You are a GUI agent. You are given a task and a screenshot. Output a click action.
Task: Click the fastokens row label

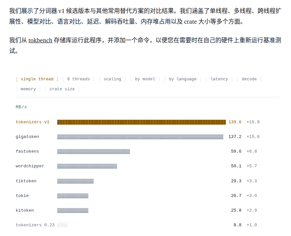[x=27, y=151]
